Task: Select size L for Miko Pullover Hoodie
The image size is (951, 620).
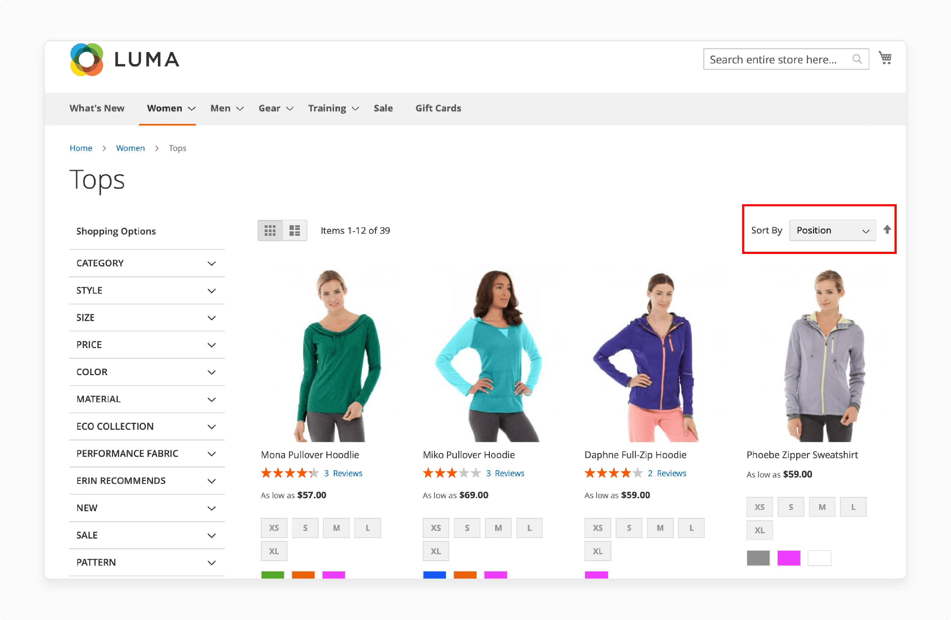Action: coord(529,528)
